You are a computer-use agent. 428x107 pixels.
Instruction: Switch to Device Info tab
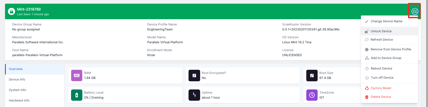click(x=35, y=79)
